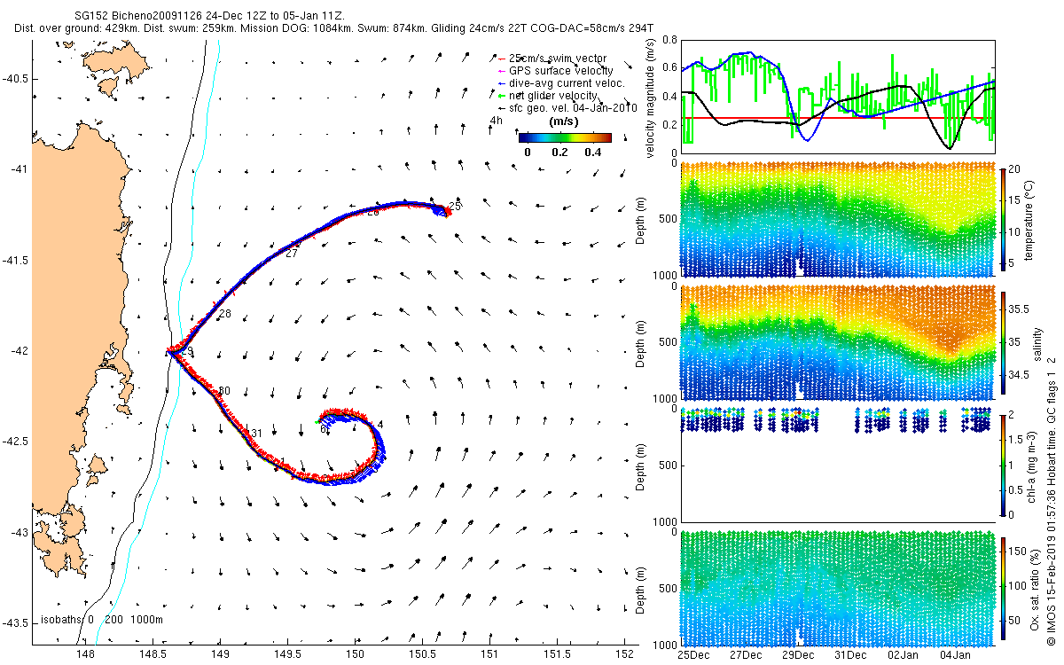Click the "(m/s)" label above the velocity colorbar
1064x665 pixels.
(565, 121)
